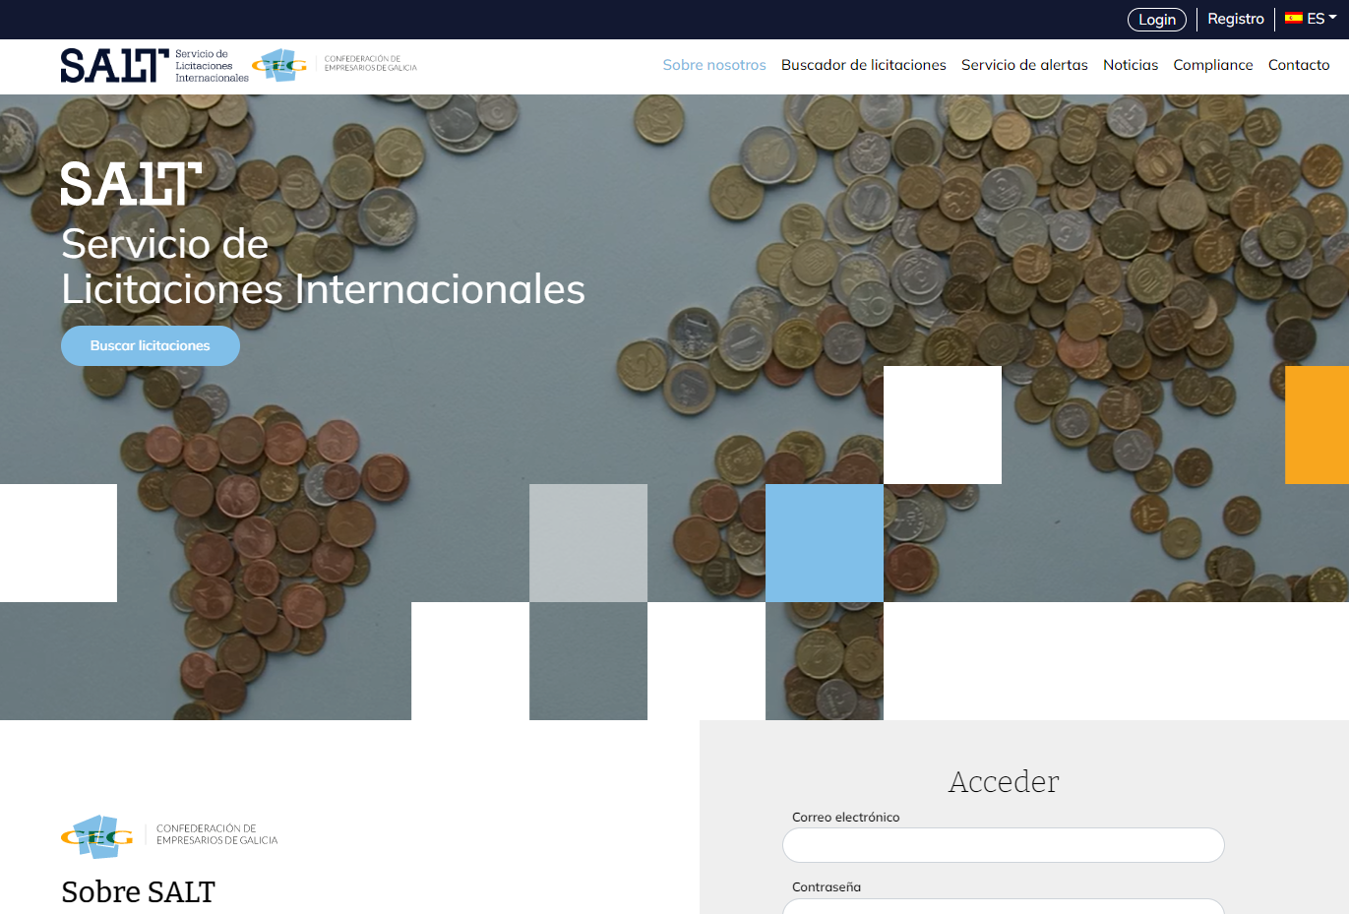Click the Sobre SALT heading
The width and height of the screenshot is (1349, 914).
coord(138,892)
